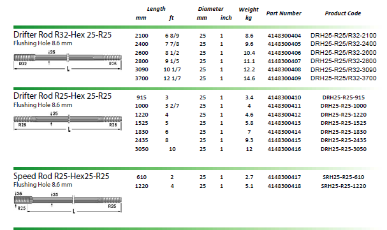Click the Weight kg column header
The width and height of the screenshot is (387, 230).
[249, 13]
